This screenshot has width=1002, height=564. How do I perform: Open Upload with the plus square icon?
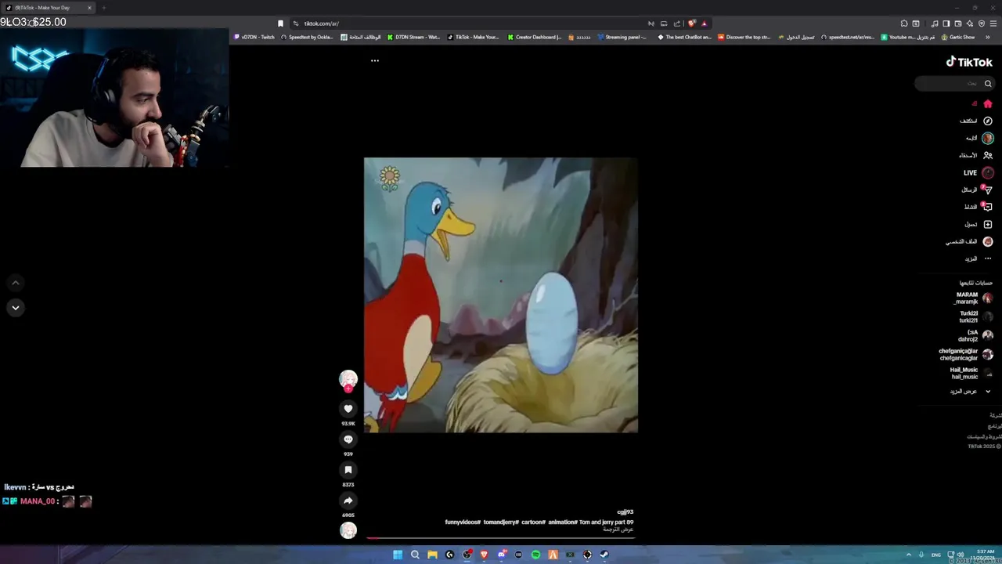(988, 224)
